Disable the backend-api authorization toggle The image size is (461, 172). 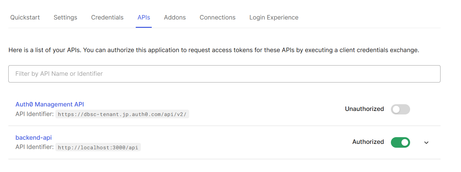click(x=400, y=142)
